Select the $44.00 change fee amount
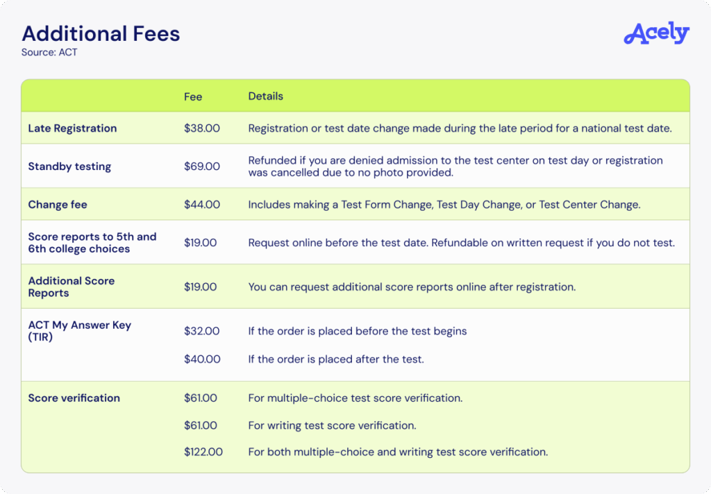Viewport: 711px width, 494px height. (x=202, y=205)
